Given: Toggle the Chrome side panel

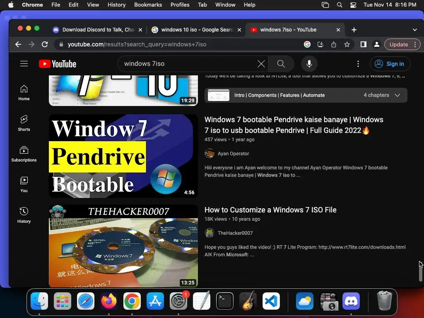Looking at the screenshot, I should [364, 44].
